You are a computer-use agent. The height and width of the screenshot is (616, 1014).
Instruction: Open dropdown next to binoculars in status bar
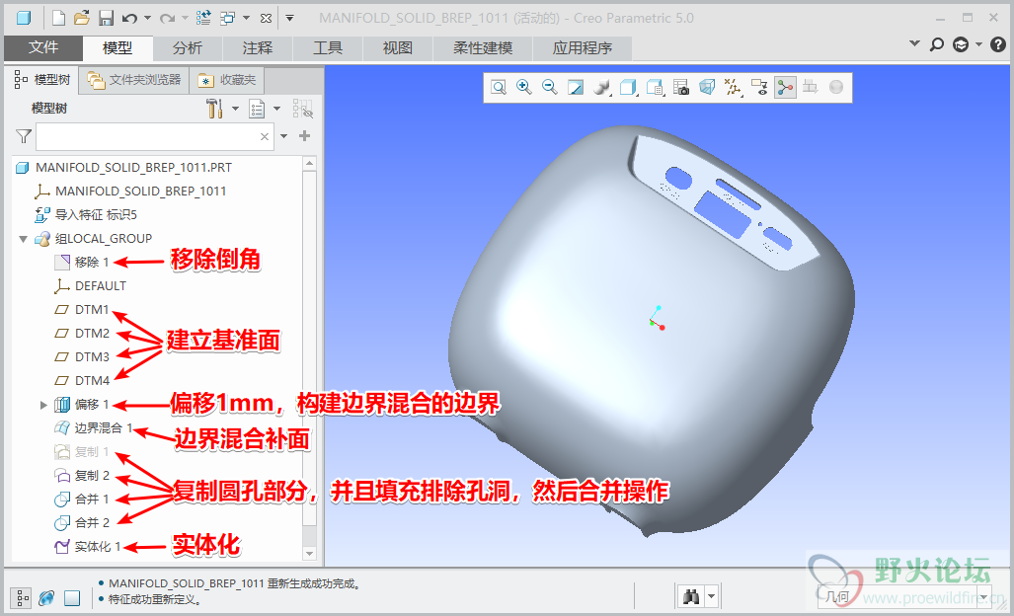coord(711,596)
